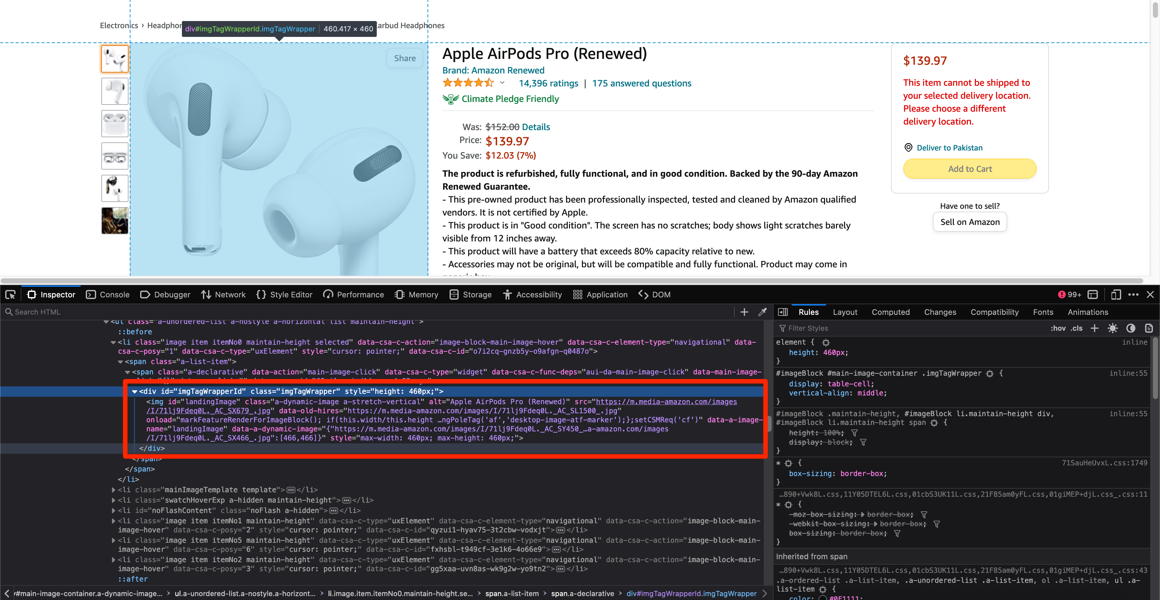Screen dimensions: 1160x600
Task: Open the ratings dropdown chevron
Action: click(502, 83)
